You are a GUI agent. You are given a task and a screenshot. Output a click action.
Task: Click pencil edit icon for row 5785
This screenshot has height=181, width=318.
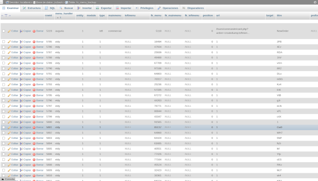click(x=9, y=42)
